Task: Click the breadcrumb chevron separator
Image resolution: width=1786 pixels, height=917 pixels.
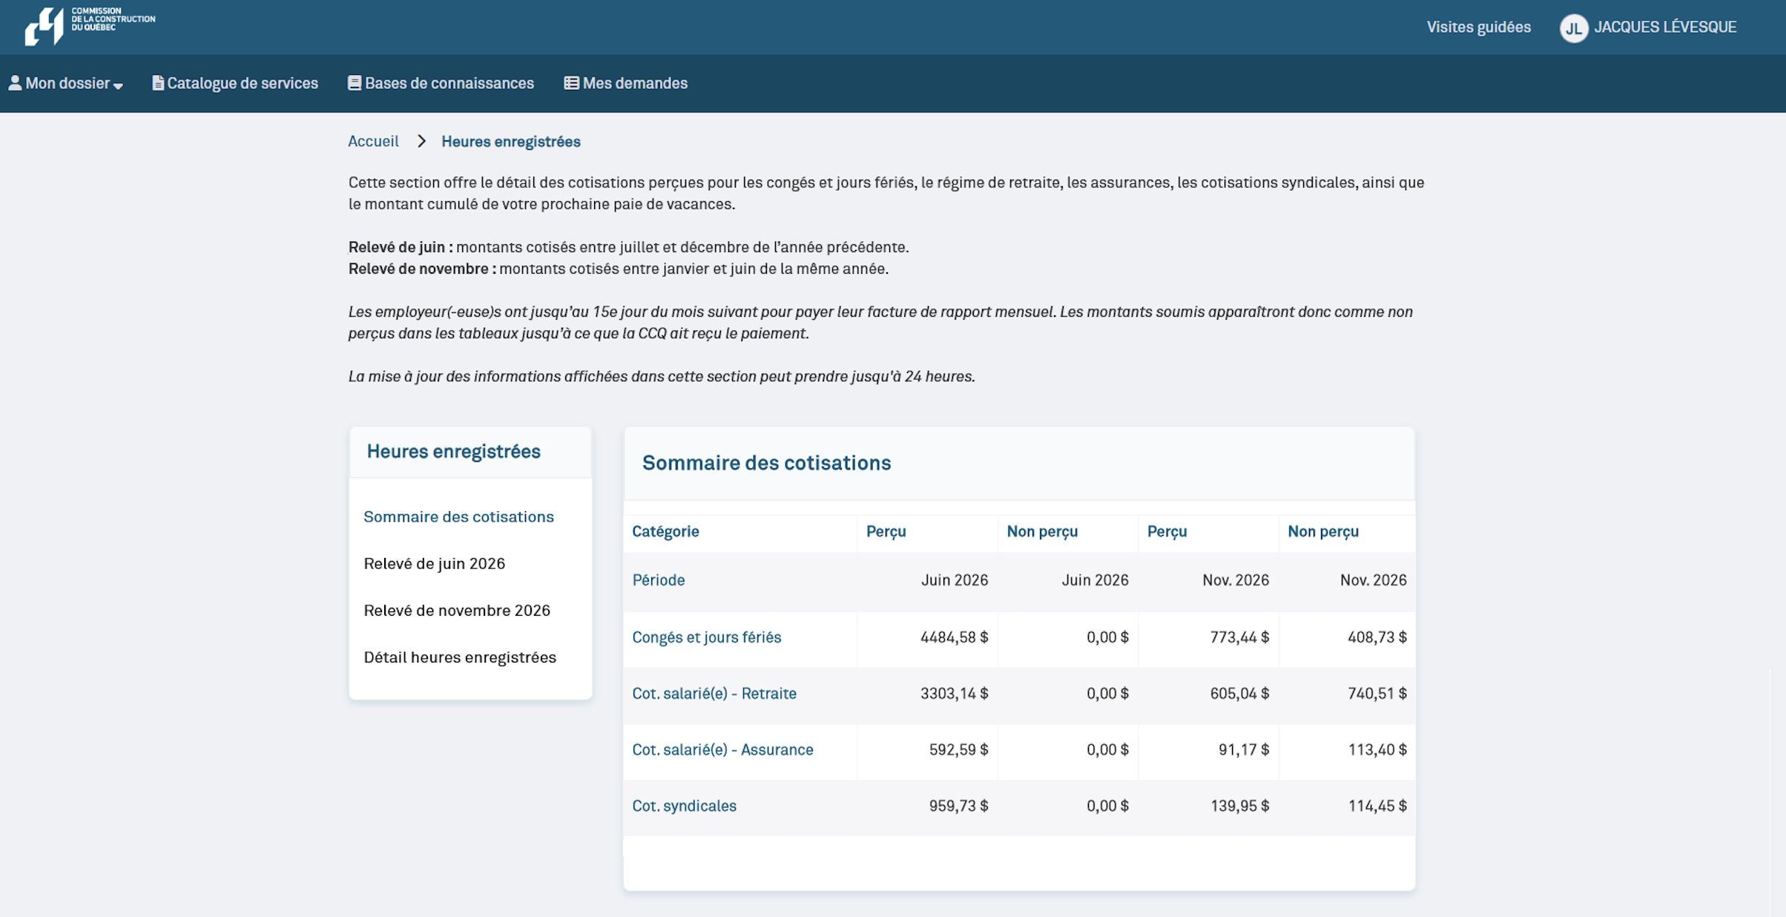Action: pos(421,141)
